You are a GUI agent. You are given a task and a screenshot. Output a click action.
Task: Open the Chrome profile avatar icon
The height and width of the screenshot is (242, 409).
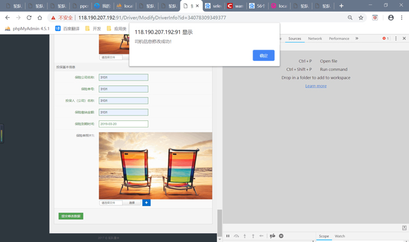[x=390, y=17]
